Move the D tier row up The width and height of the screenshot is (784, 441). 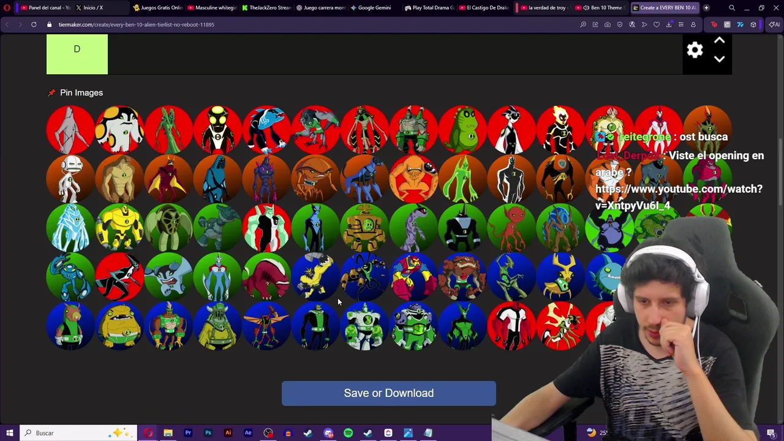(719, 41)
